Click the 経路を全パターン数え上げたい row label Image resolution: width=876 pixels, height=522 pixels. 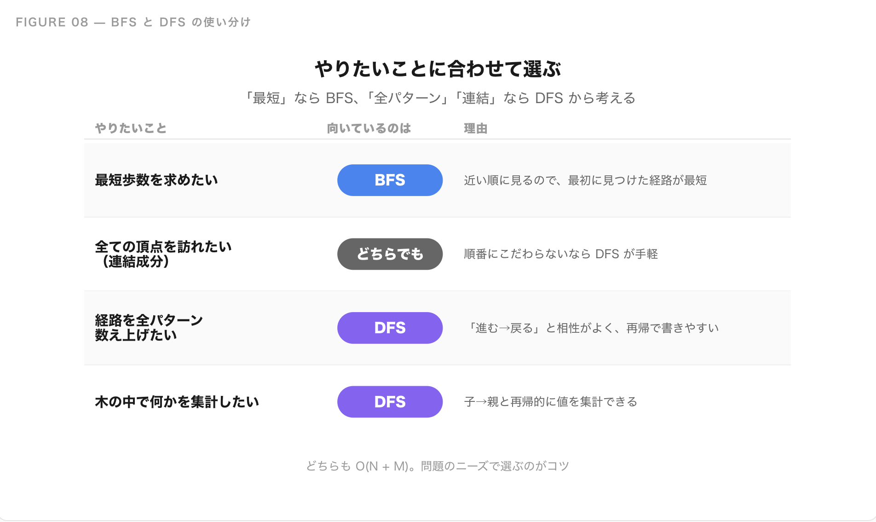[x=149, y=327]
